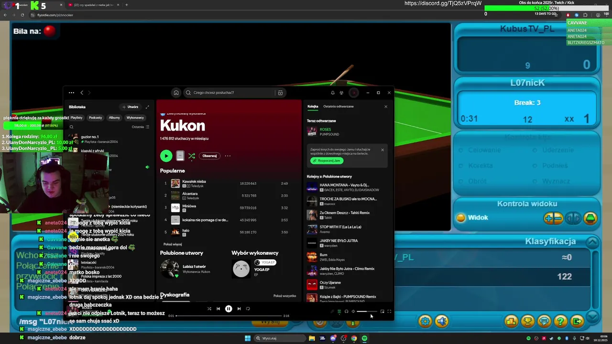The height and width of the screenshot is (344, 612).
Task: Expand popular tracks with Pokaż więcej
Action: coord(173,244)
